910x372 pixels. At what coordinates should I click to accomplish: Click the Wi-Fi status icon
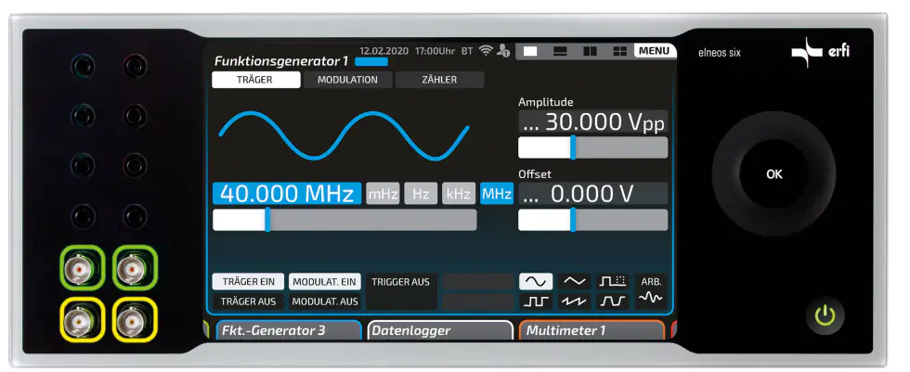[x=486, y=51]
